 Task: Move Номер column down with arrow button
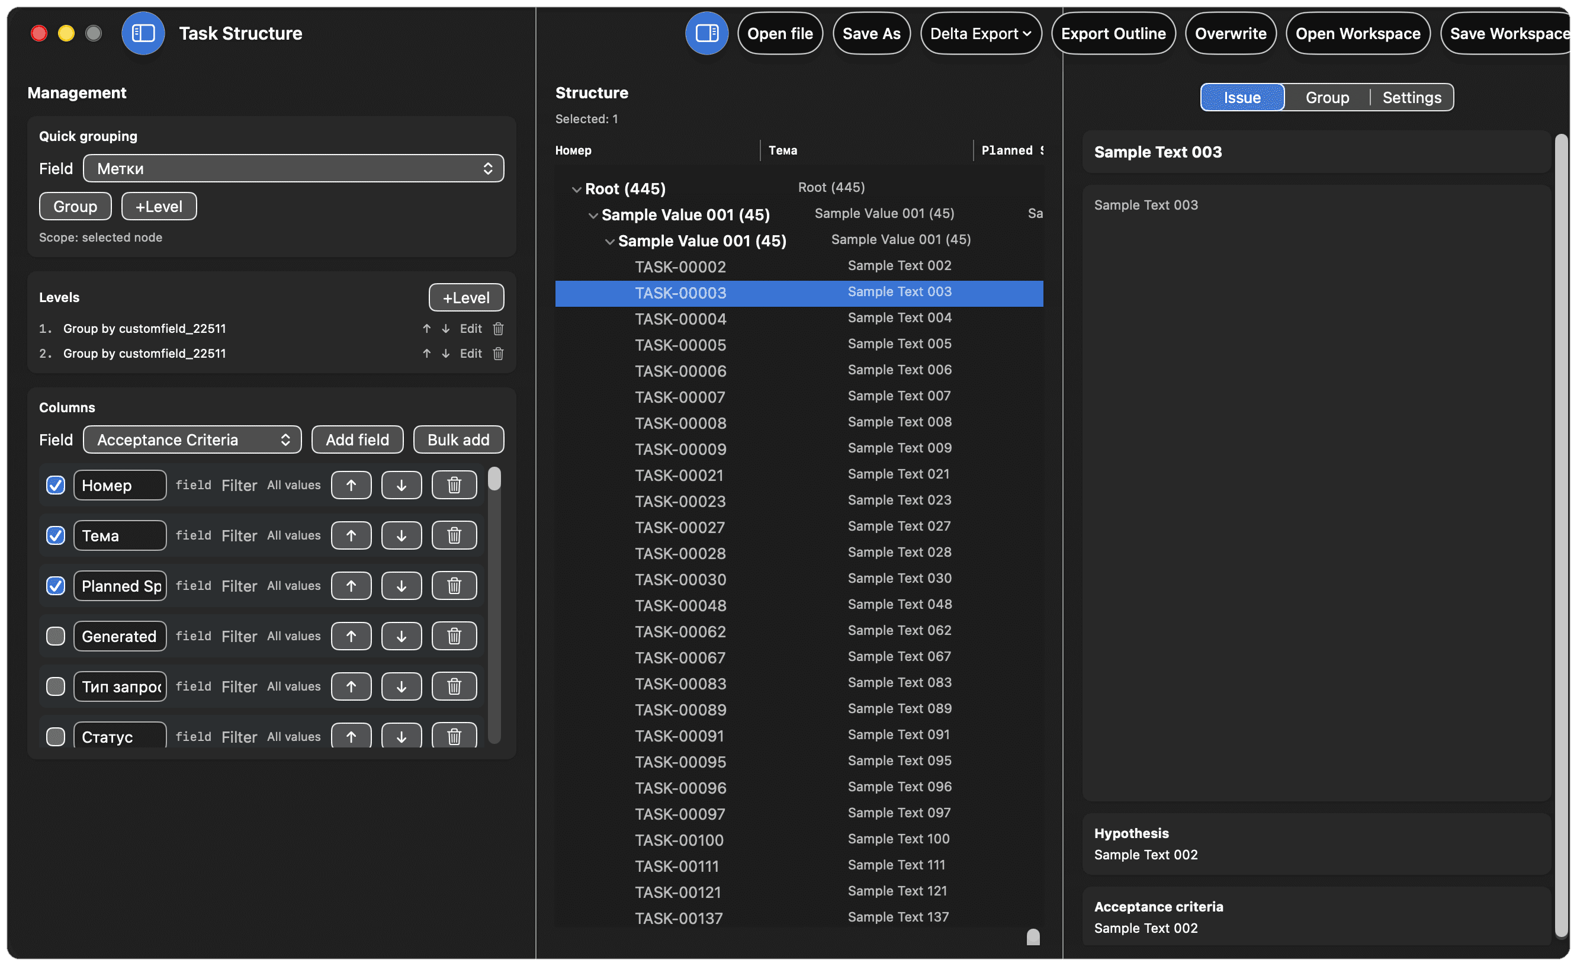pos(402,485)
